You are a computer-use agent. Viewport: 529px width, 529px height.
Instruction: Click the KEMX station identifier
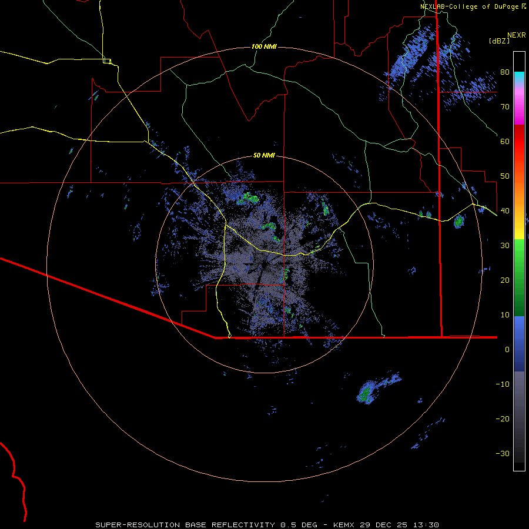344,525
